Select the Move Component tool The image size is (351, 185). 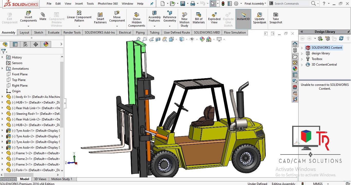tap(117, 17)
